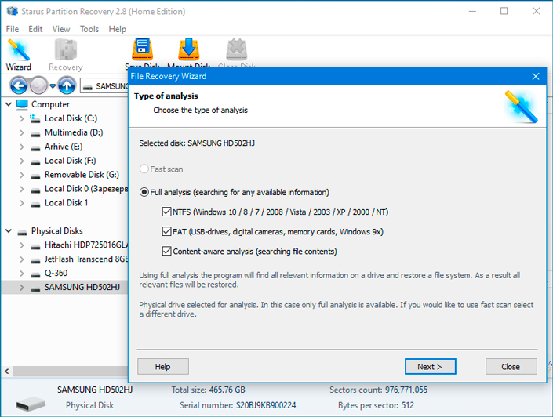Click the Hitachi HDP725016GLA disk icon
Screen dimensions: 553x417
tap(35, 246)
